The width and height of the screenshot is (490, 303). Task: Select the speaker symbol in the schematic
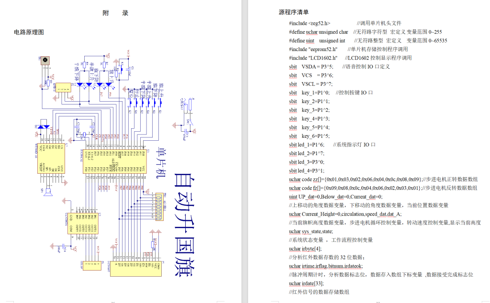click(x=47, y=192)
